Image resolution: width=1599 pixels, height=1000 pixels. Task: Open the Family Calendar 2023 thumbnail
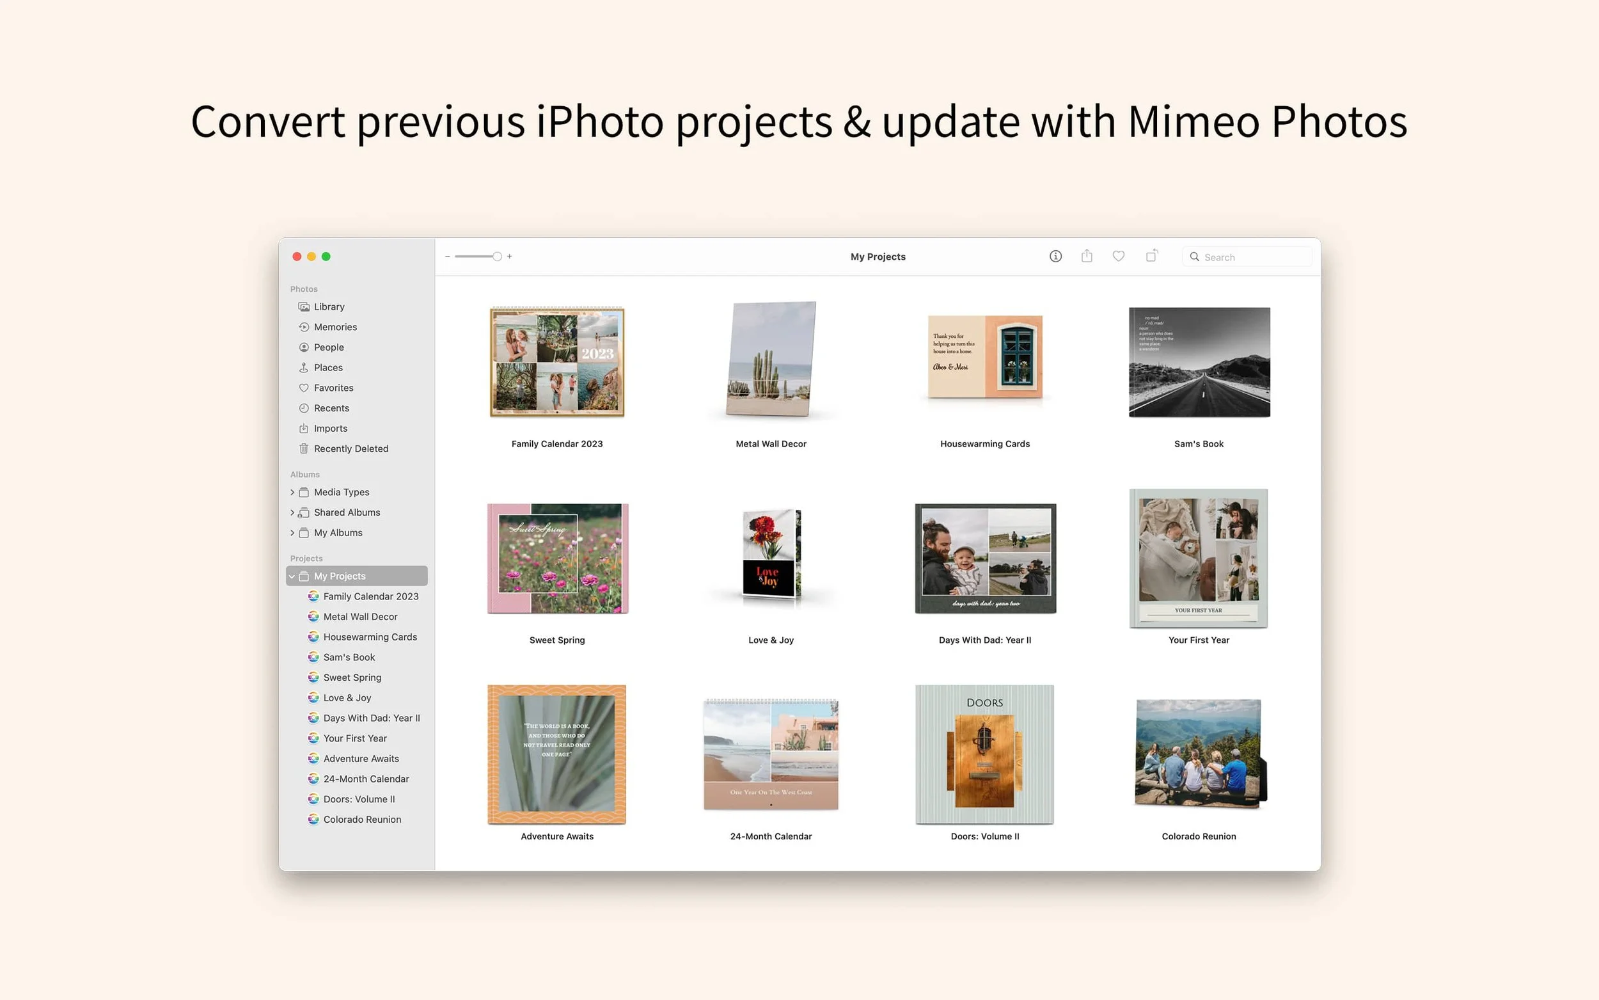[x=556, y=361]
